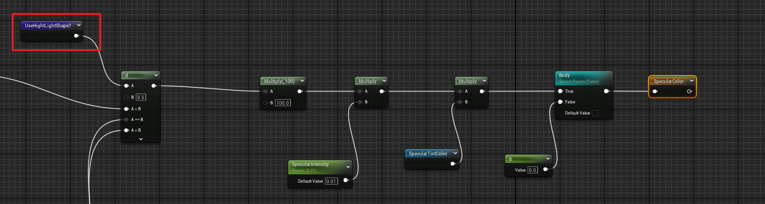Click the True input pin on Body

[x=561, y=91]
